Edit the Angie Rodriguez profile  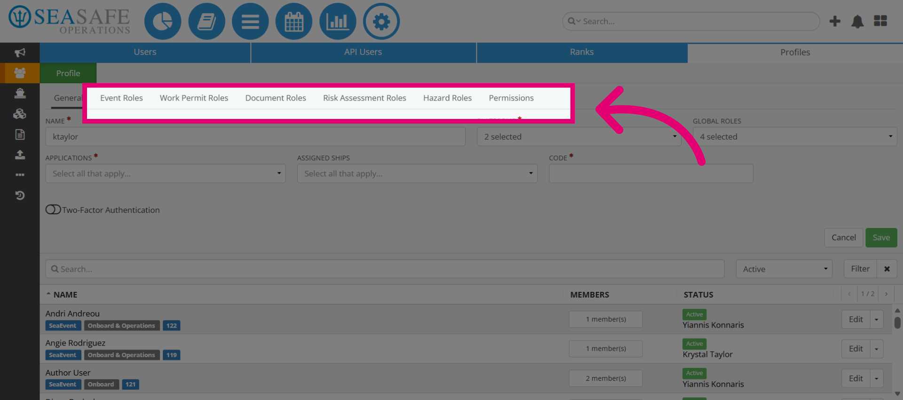[x=856, y=349]
